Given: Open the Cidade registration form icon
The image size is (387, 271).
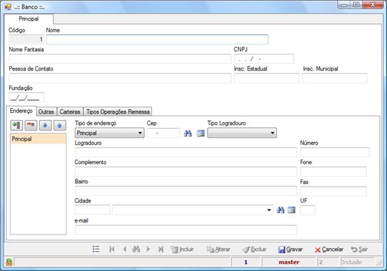Looking at the screenshot, I should (291, 211).
